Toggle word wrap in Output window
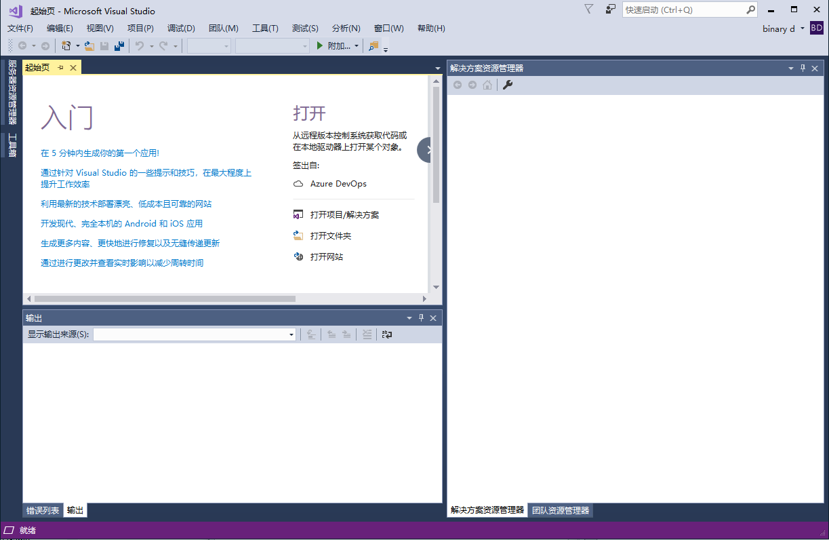This screenshot has width=829, height=540. (x=387, y=334)
